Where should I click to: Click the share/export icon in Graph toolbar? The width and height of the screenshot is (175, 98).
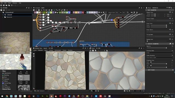[49, 10]
